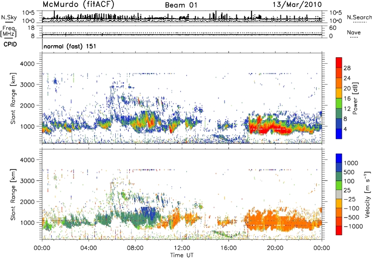Click the 'Nave' legend label

(354, 32)
